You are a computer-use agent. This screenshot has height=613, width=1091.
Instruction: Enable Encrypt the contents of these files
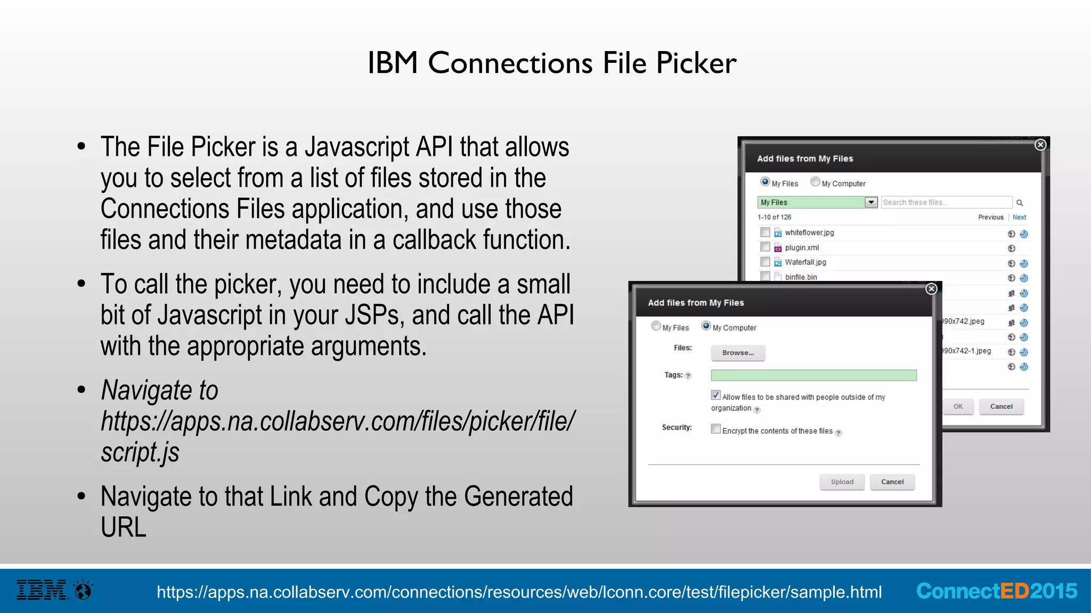coord(716,429)
